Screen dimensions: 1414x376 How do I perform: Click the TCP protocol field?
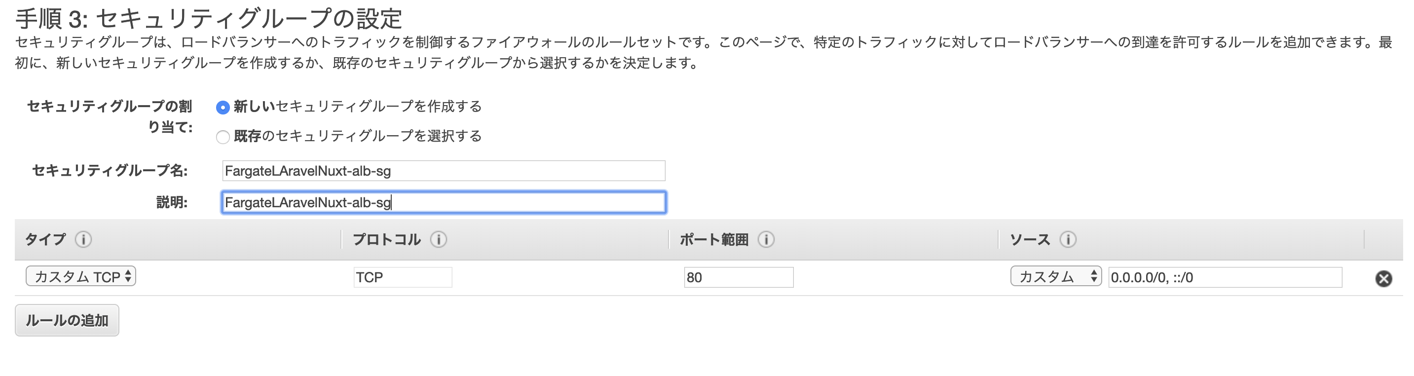point(403,277)
